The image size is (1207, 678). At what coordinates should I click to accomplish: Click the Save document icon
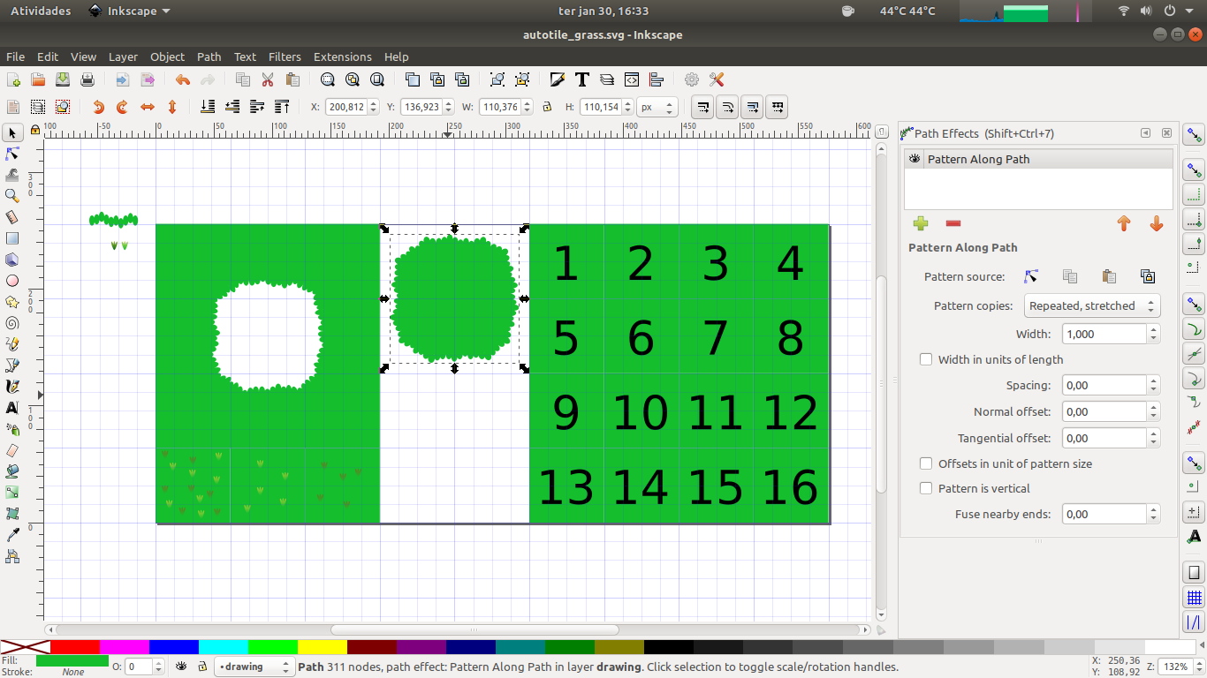click(63, 79)
